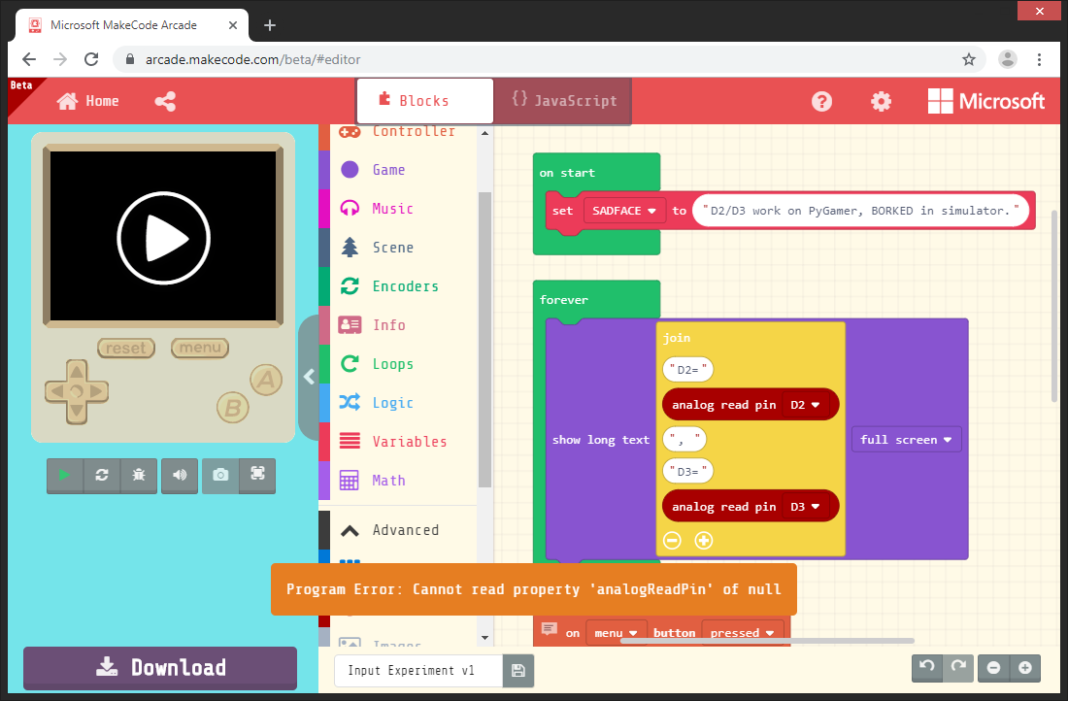Undo the last workspace change

(x=927, y=668)
